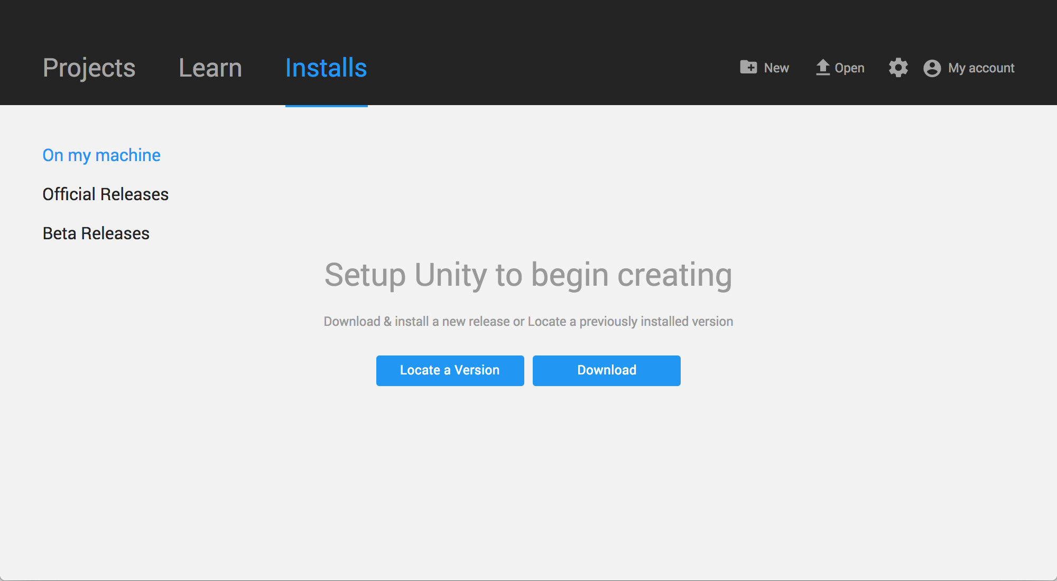
Task: Click the Locate a Version button
Action: pyautogui.click(x=449, y=370)
